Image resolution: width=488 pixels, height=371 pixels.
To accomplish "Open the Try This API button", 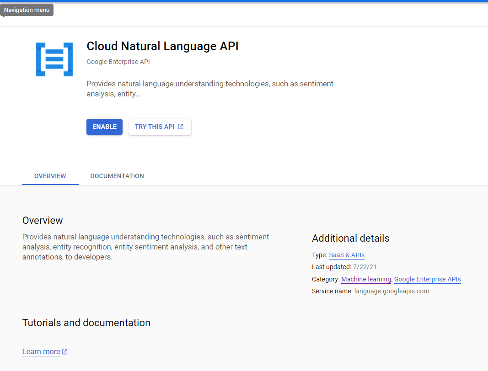I will (x=160, y=127).
